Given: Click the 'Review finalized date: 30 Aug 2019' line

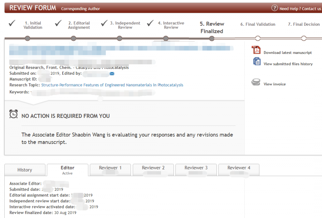Looking at the screenshot, I should [43, 213].
